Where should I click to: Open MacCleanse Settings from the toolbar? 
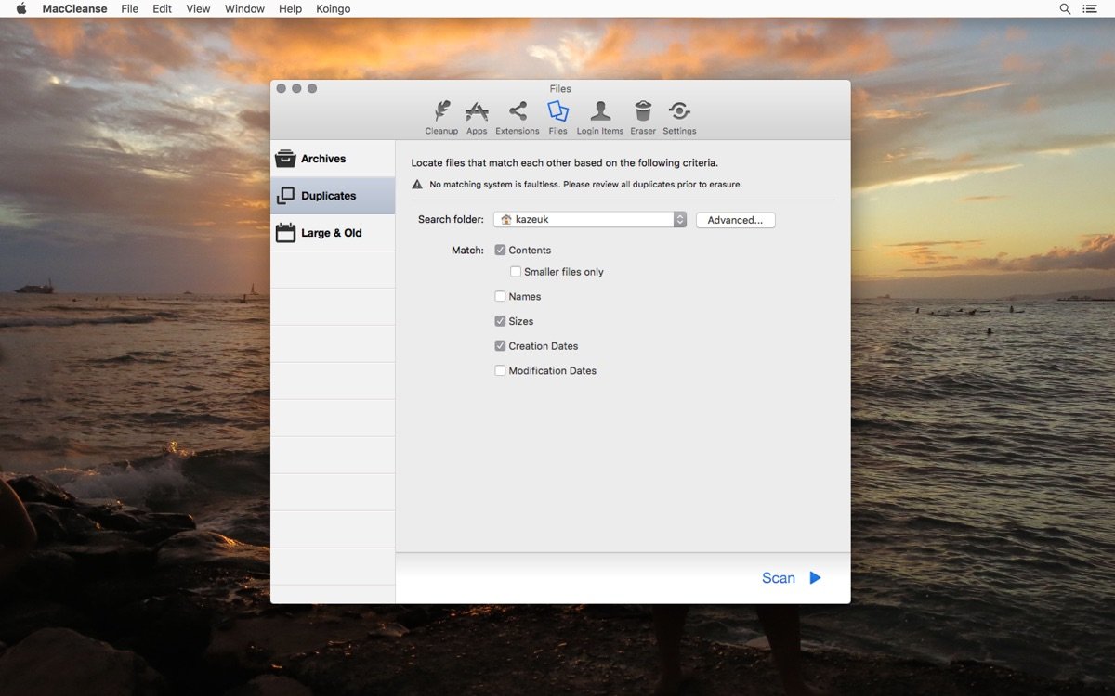point(678,116)
